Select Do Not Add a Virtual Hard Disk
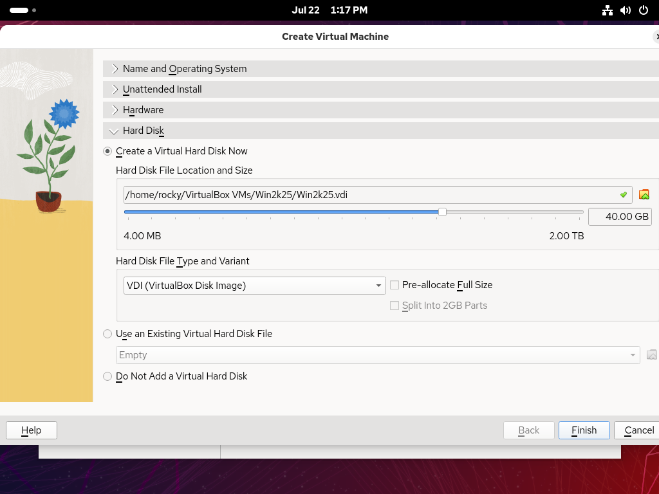This screenshot has height=494, width=659. (107, 376)
